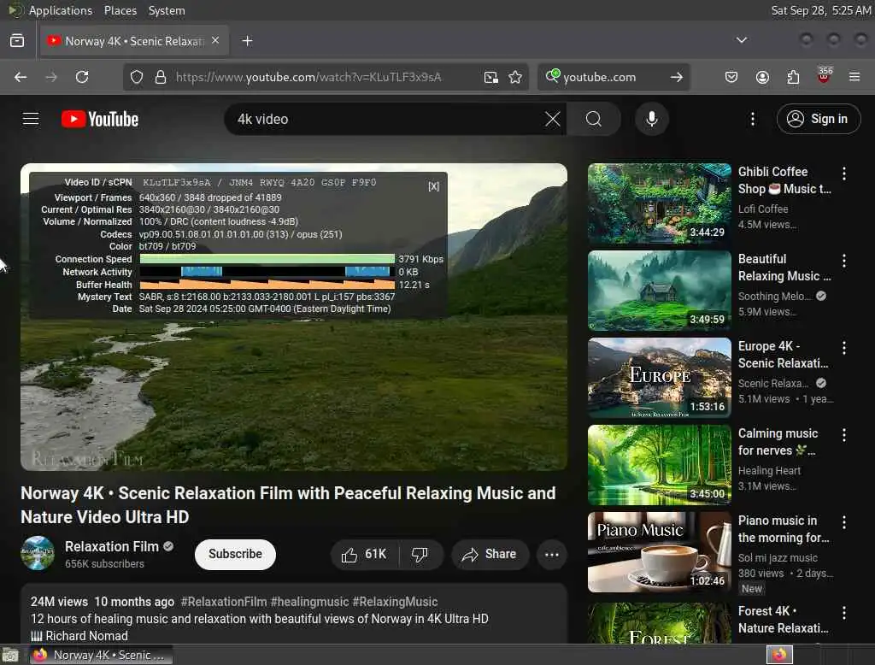Open options for Calming music for nerves
The width and height of the screenshot is (875, 665).
click(844, 435)
